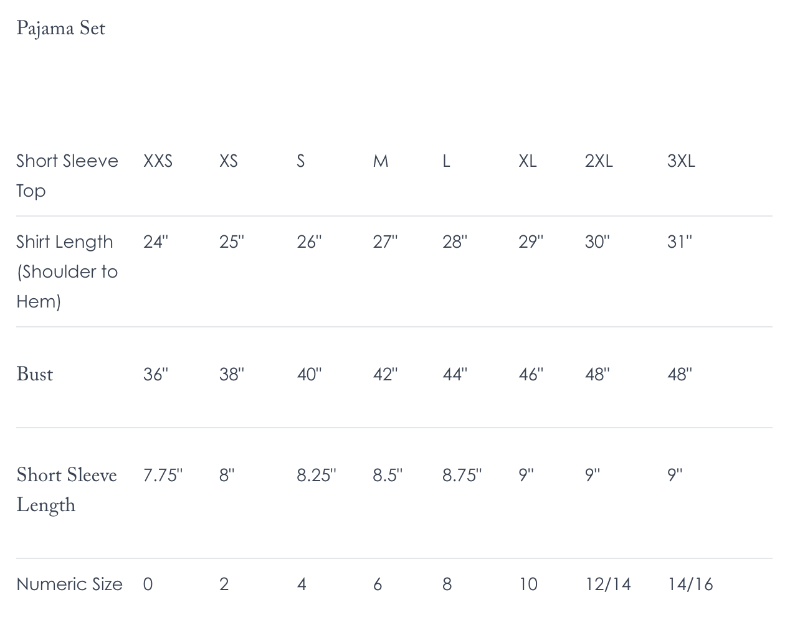Viewport: 795px width, 620px height.
Task: Click the 7.75" sleeve length value
Action: click(x=163, y=475)
